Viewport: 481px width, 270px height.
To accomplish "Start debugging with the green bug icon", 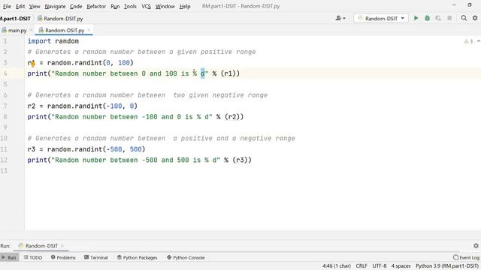I will point(427,18).
